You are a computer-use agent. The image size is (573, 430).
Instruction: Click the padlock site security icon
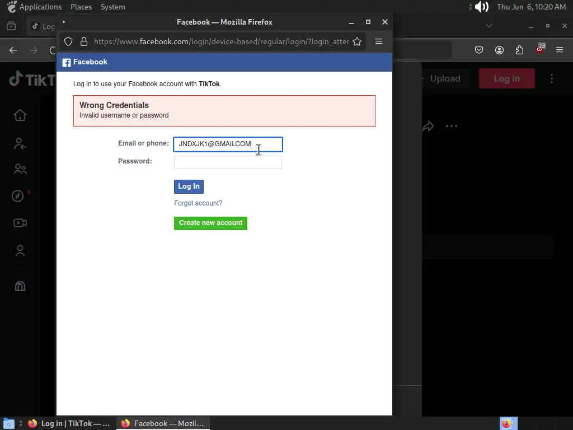(x=84, y=41)
